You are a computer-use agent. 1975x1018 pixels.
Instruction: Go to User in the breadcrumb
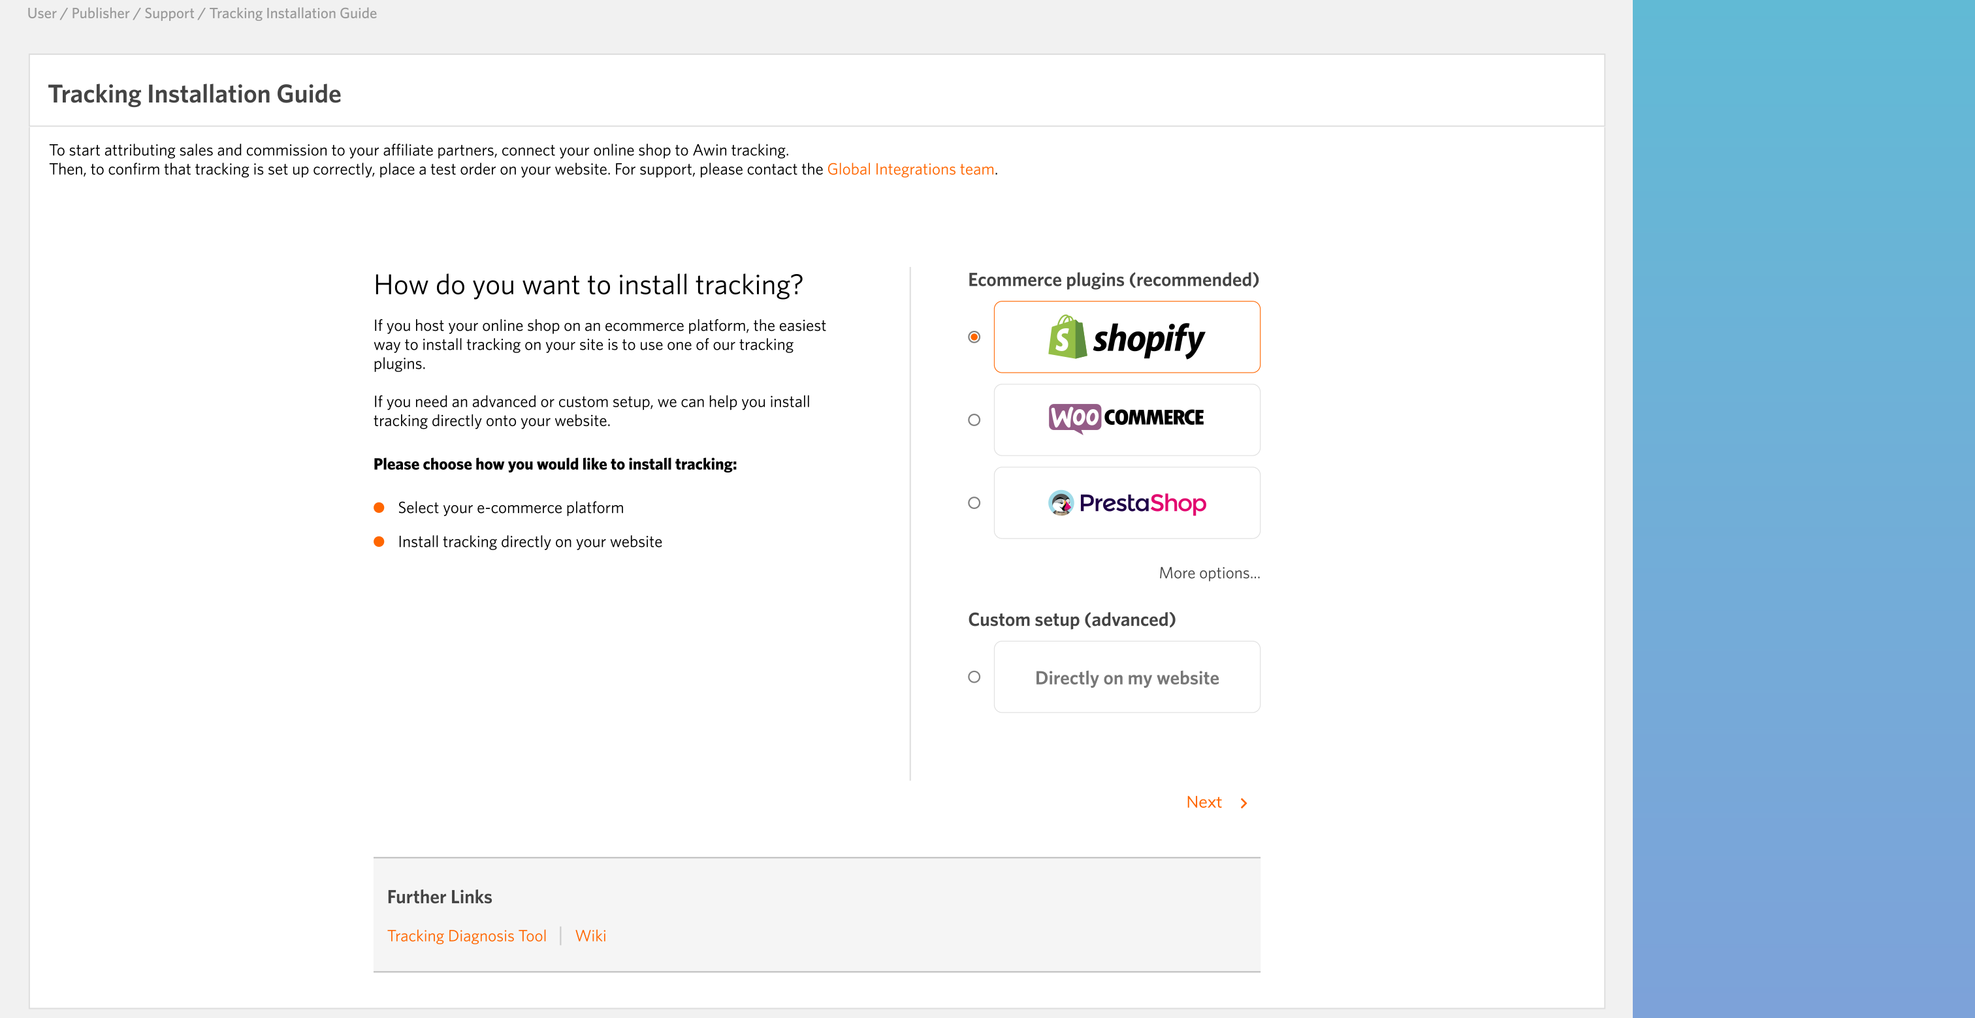click(41, 13)
